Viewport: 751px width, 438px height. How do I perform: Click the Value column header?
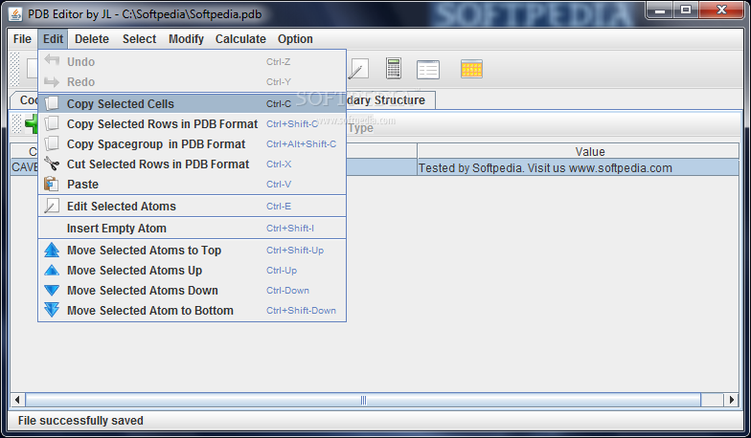click(x=579, y=151)
